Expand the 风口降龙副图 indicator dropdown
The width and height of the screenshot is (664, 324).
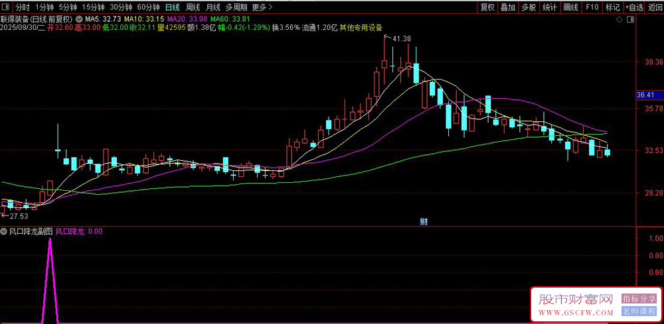point(4,231)
